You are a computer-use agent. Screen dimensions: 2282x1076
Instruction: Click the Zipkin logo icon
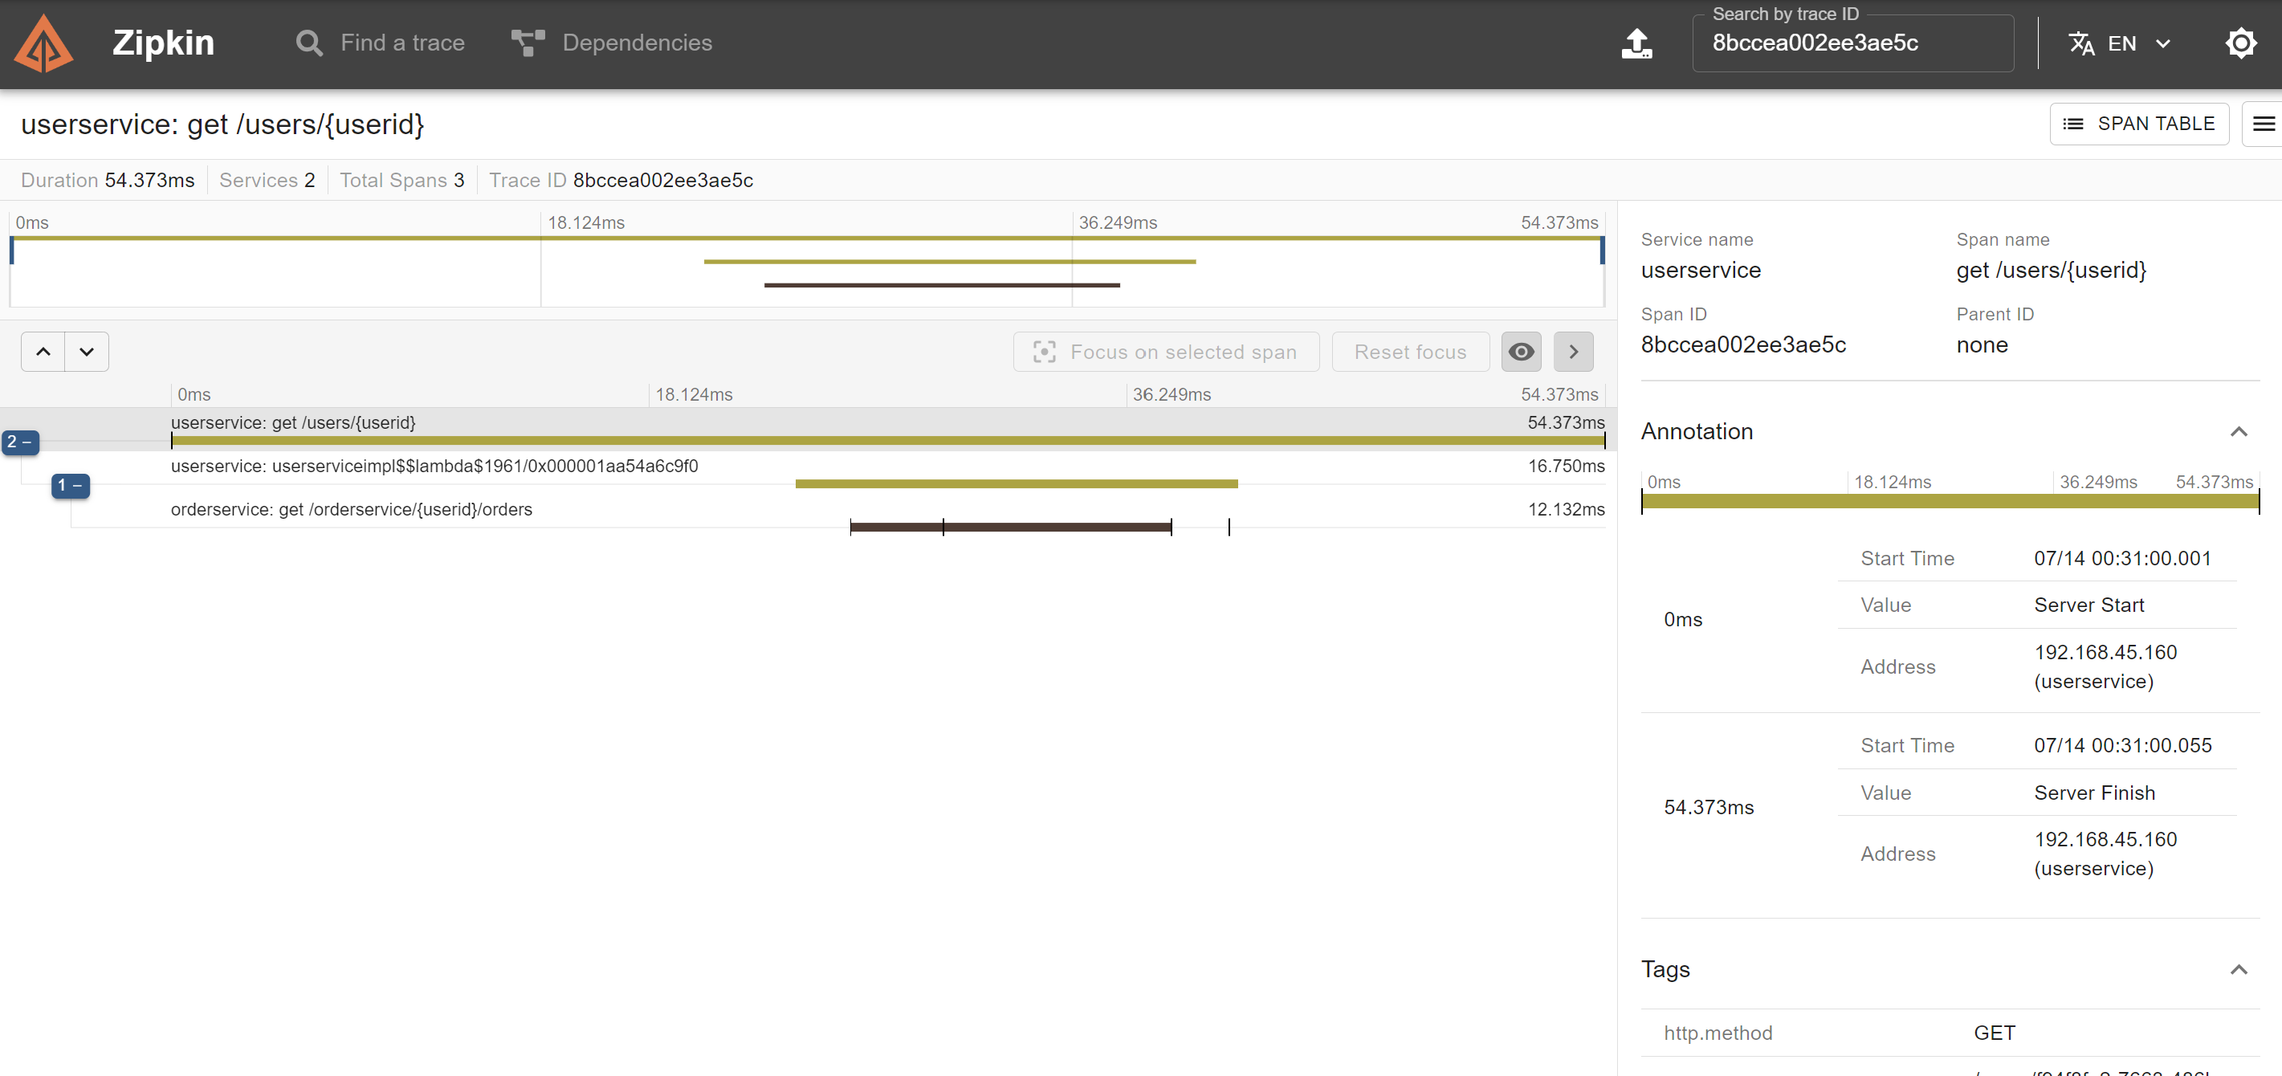pyautogui.click(x=43, y=43)
